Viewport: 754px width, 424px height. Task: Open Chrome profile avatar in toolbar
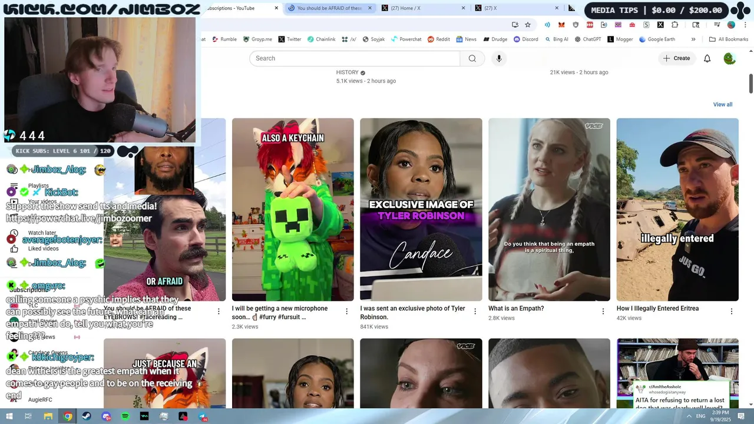(731, 25)
